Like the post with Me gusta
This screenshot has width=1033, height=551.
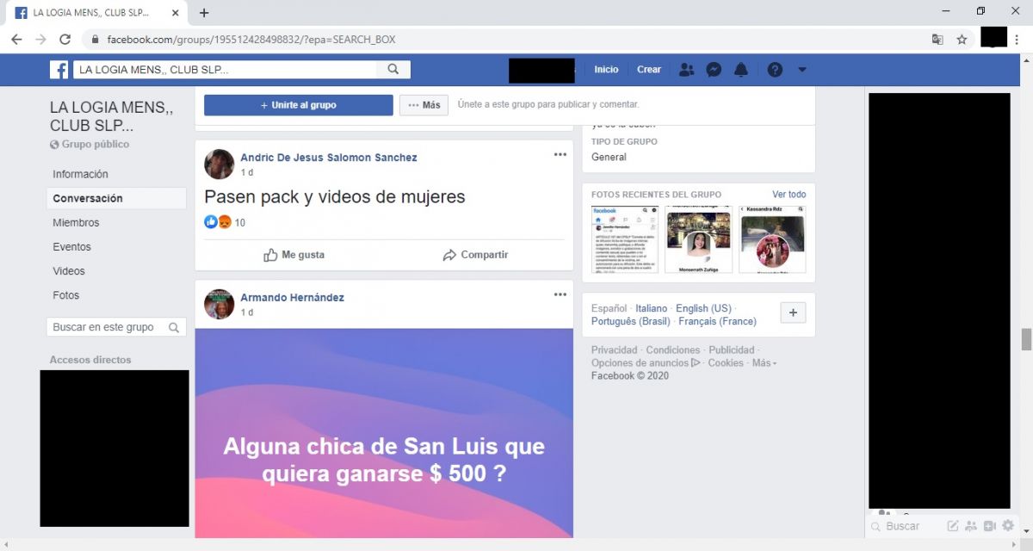click(x=294, y=255)
